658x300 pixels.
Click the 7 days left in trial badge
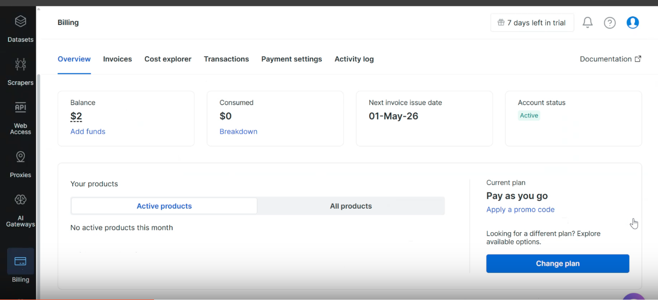(x=532, y=22)
